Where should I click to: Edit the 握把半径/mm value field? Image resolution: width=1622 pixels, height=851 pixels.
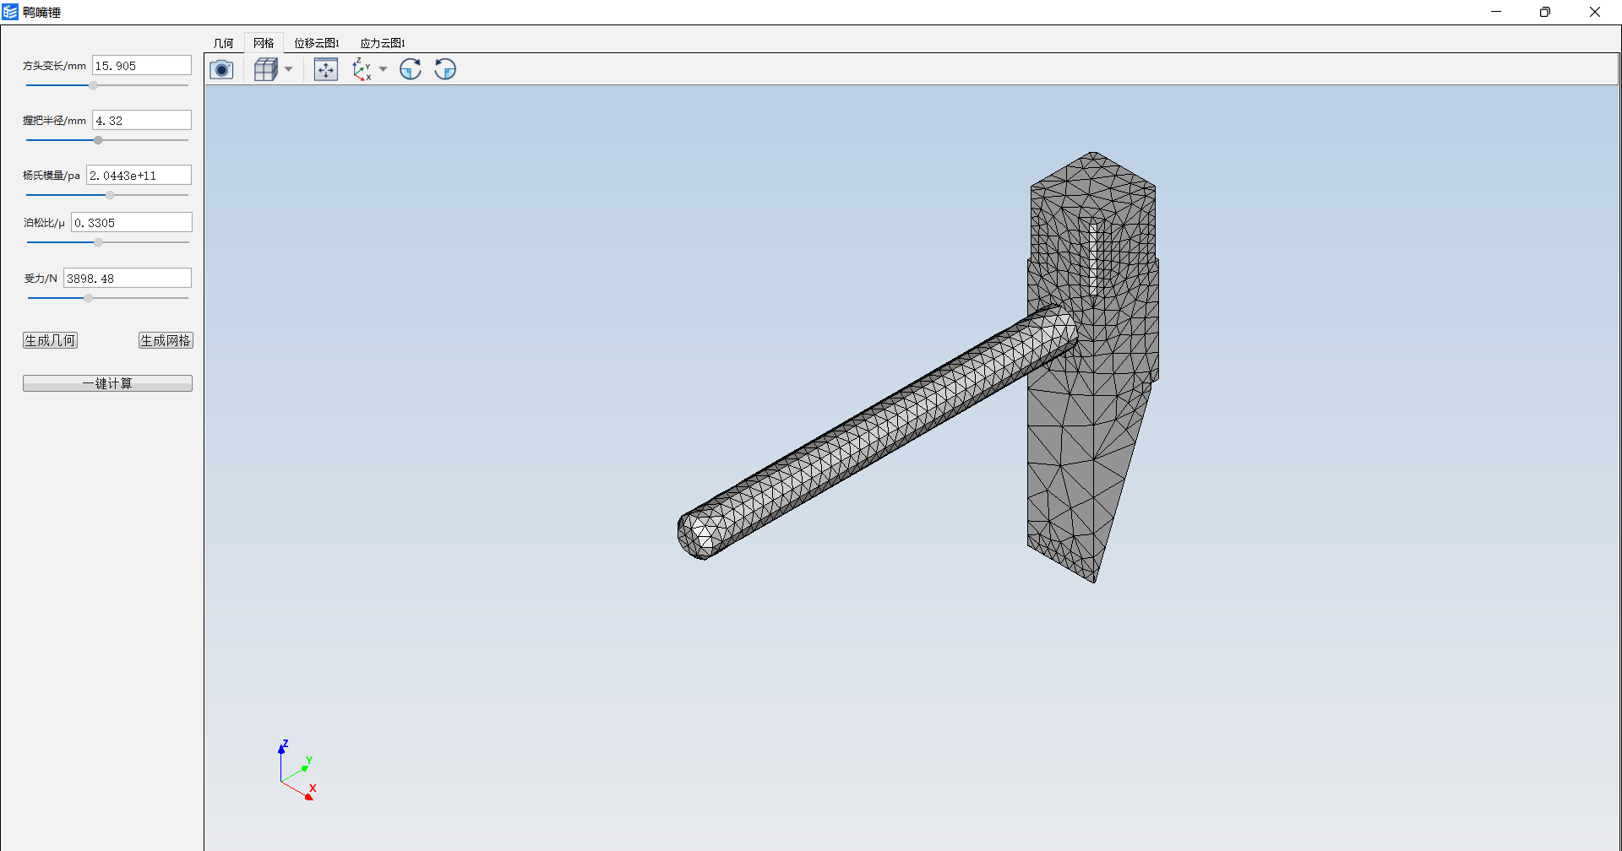142,121
